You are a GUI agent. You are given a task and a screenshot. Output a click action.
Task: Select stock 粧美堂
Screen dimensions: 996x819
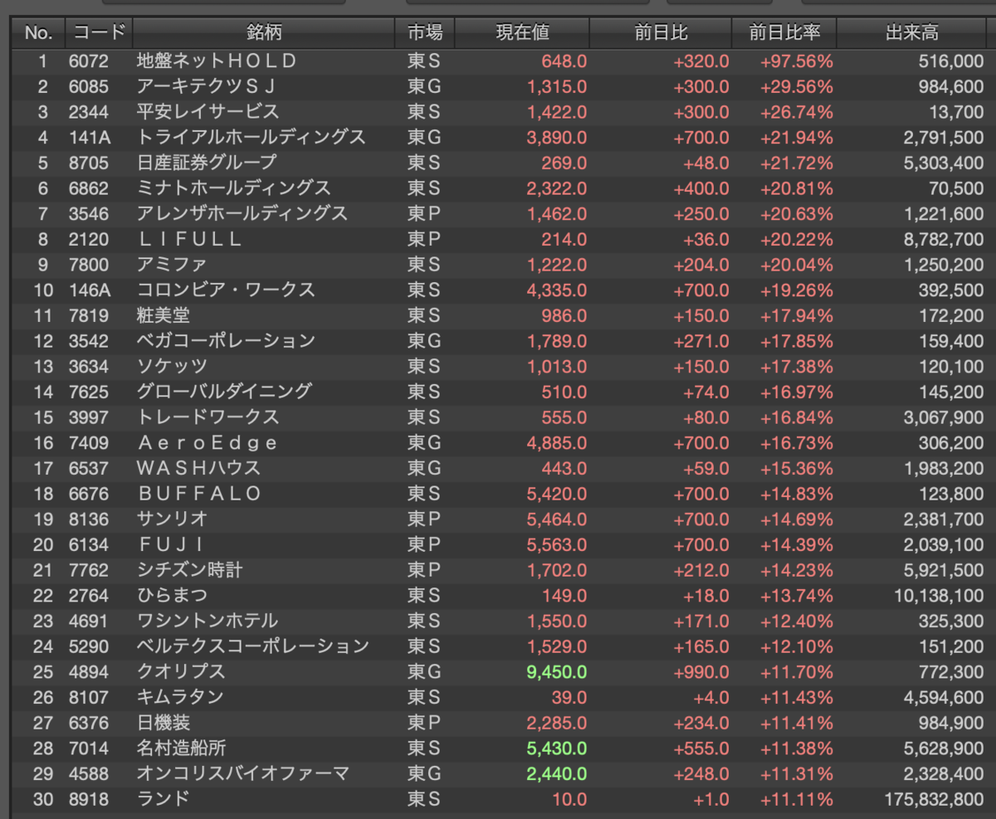(163, 315)
